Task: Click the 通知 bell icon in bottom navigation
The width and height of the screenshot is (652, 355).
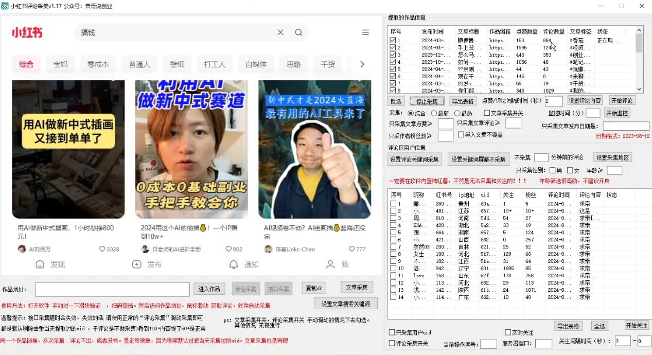Action: [x=234, y=264]
